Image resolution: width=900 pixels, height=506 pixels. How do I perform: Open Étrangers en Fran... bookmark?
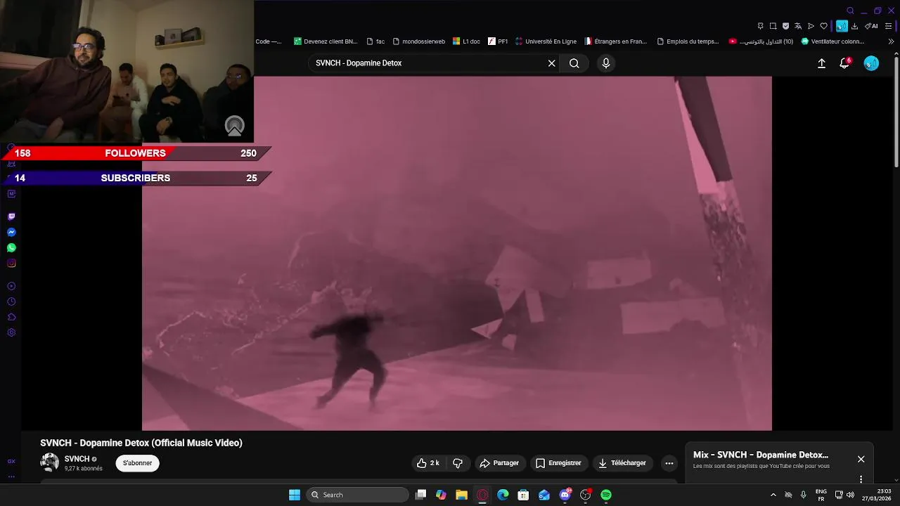tap(615, 41)
